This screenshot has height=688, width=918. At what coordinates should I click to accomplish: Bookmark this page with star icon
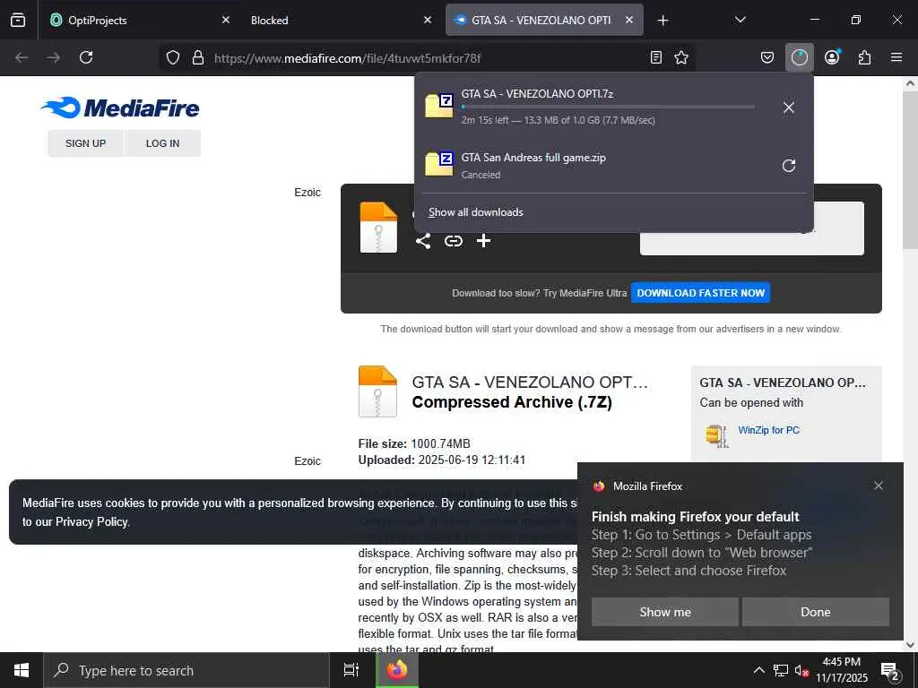(x=681, y=57)
